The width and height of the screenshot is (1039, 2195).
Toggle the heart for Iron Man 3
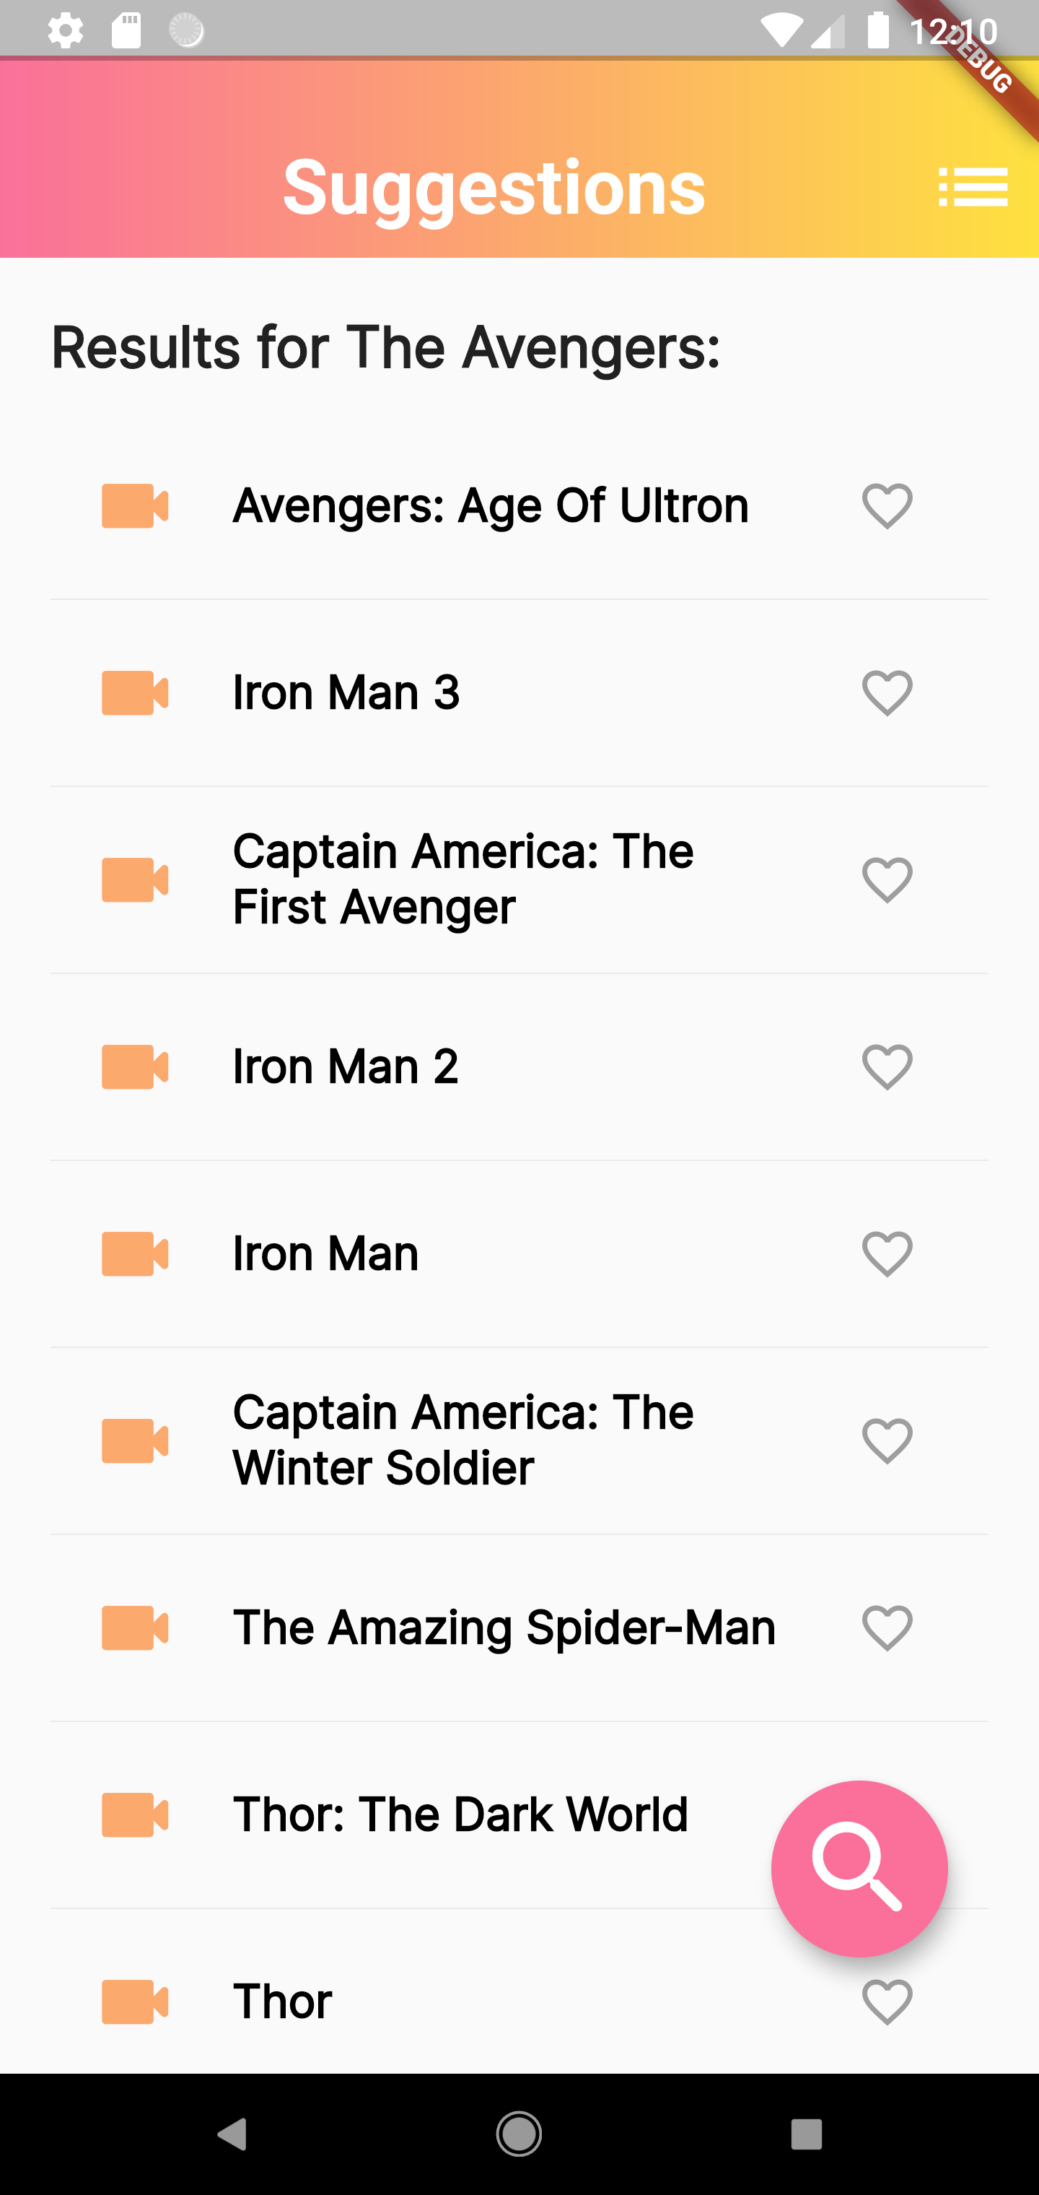coord(887,692)
